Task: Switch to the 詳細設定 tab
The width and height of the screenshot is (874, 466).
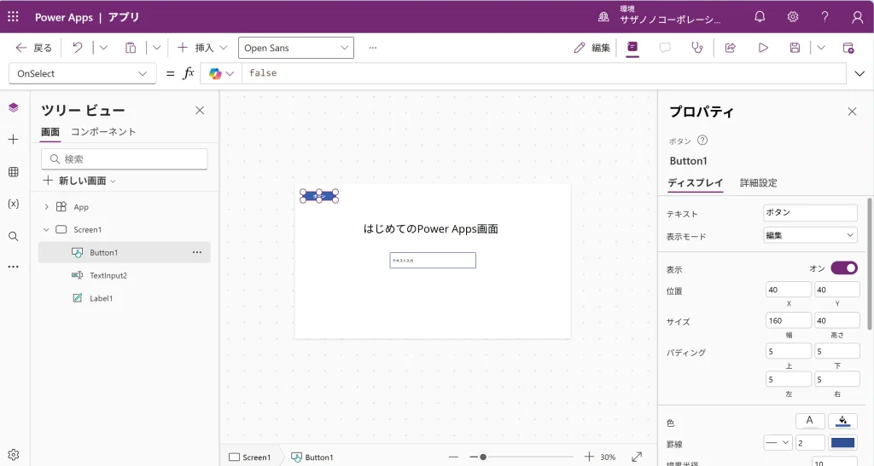Action: [758, 183]
